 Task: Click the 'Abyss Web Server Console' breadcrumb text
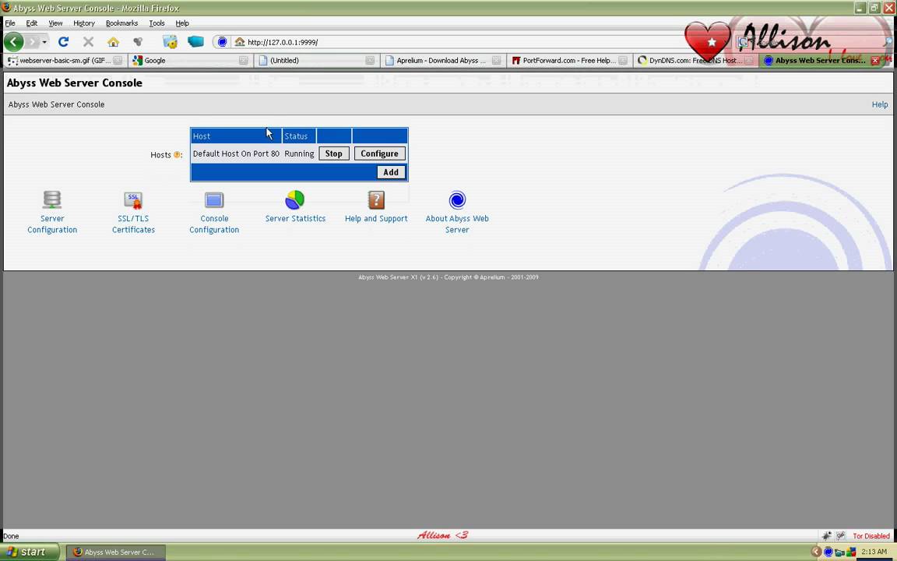pos(56,104)
